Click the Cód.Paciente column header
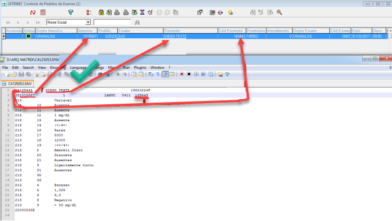Viewport: 392px width, 221px height. [x=232, y=31]
